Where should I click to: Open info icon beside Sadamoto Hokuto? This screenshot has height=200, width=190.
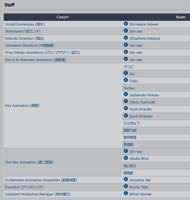(x=126, y=94)
